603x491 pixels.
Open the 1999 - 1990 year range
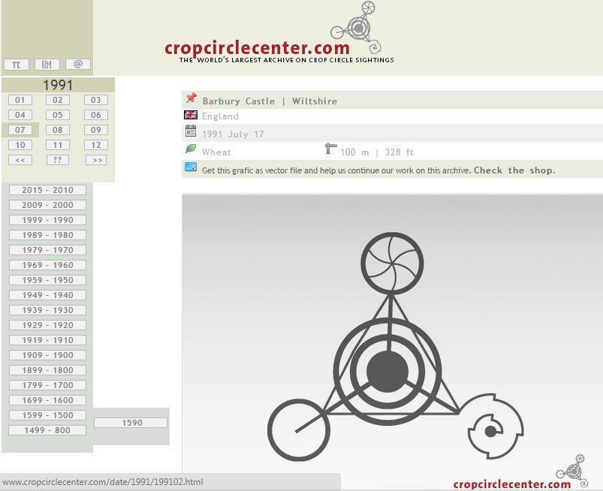coord(47,220)
